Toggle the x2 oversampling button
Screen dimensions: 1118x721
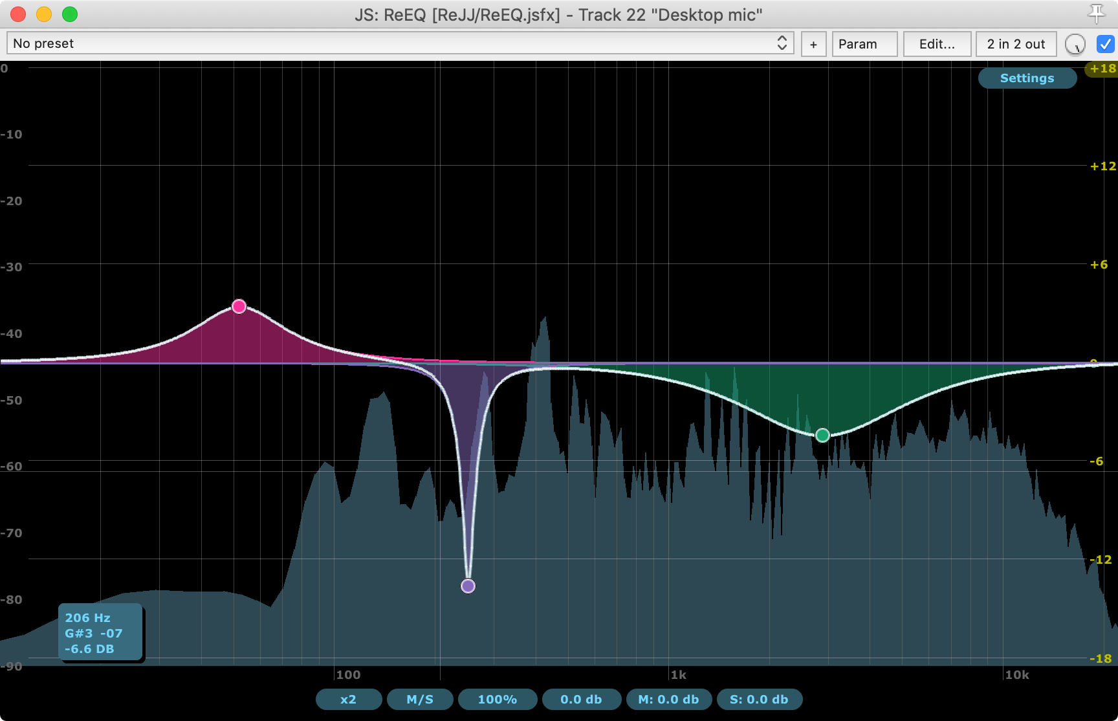(348, 699)
